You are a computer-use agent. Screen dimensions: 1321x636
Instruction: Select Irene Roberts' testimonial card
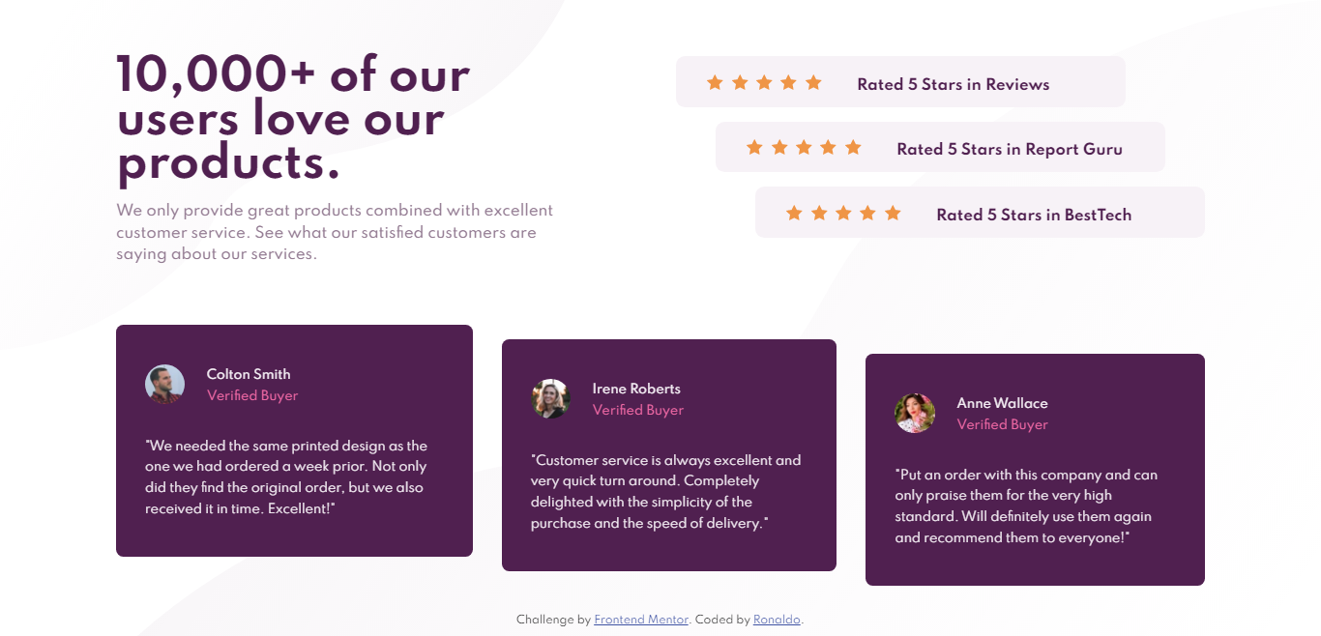tap(668, 454)
